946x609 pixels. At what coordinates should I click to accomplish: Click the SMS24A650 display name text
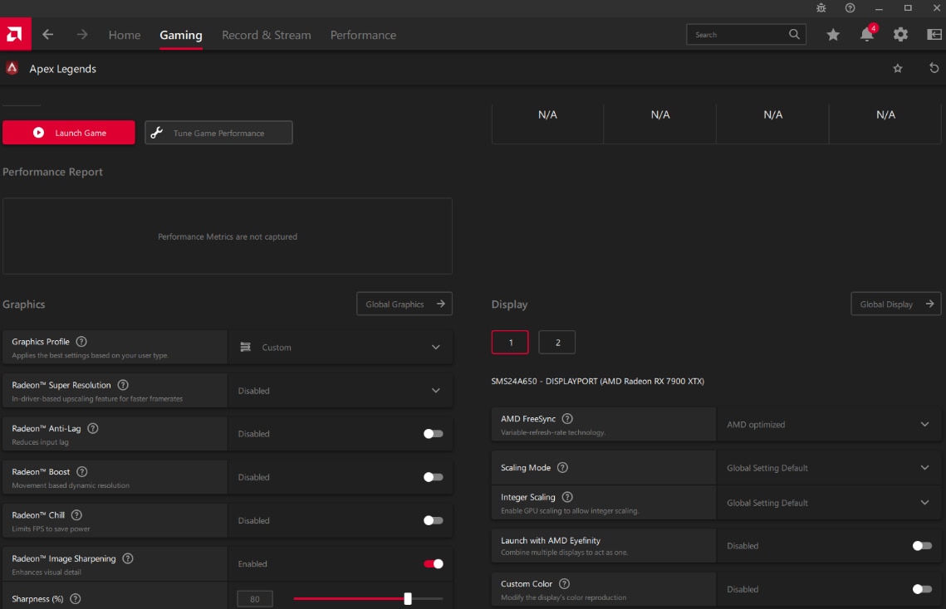(x=598, y=381)
